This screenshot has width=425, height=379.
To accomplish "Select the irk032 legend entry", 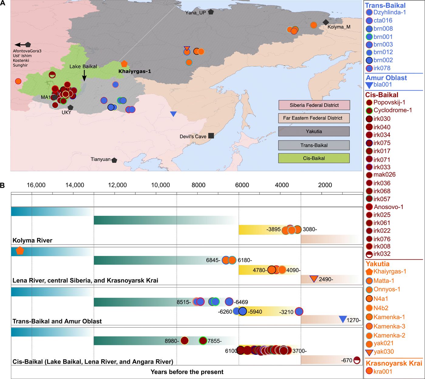I will click(x=382, y=254).
